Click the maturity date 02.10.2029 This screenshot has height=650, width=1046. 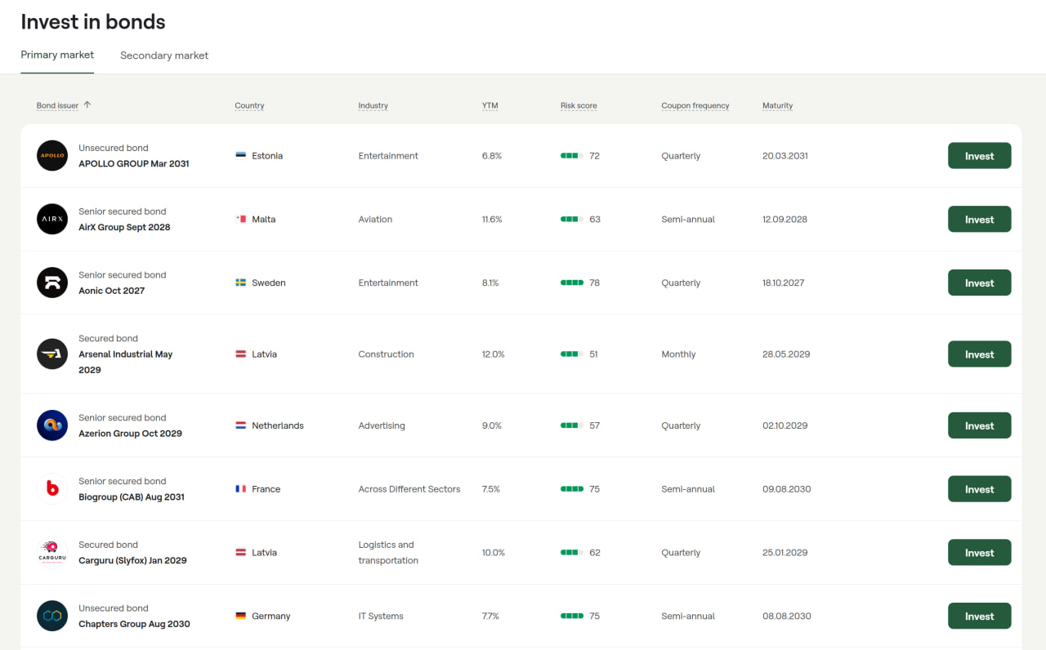point(785,425)
